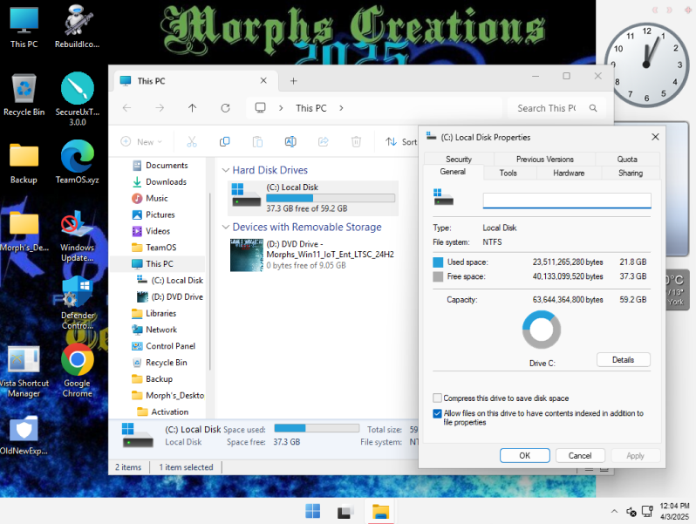Click the Cut scissors icon in Explorer toolbar

[191, 141]
